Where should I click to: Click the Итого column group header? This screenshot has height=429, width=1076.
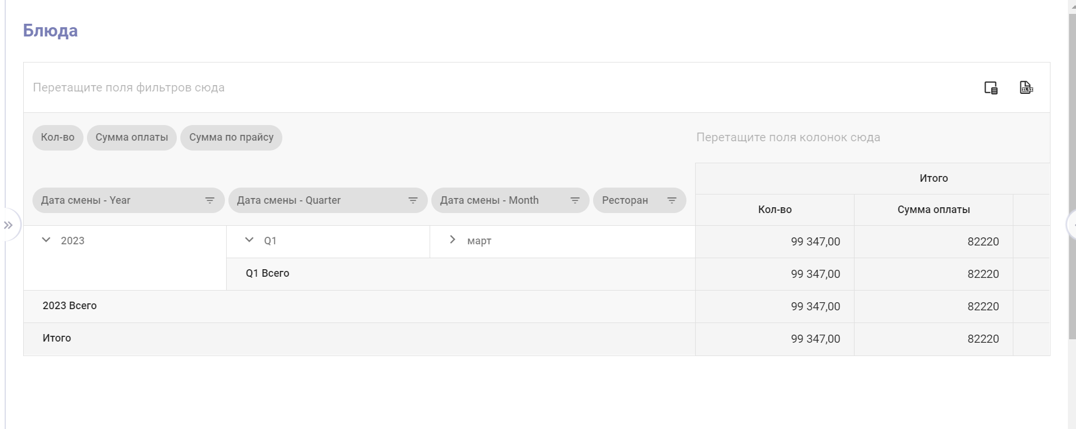(933, 178)
